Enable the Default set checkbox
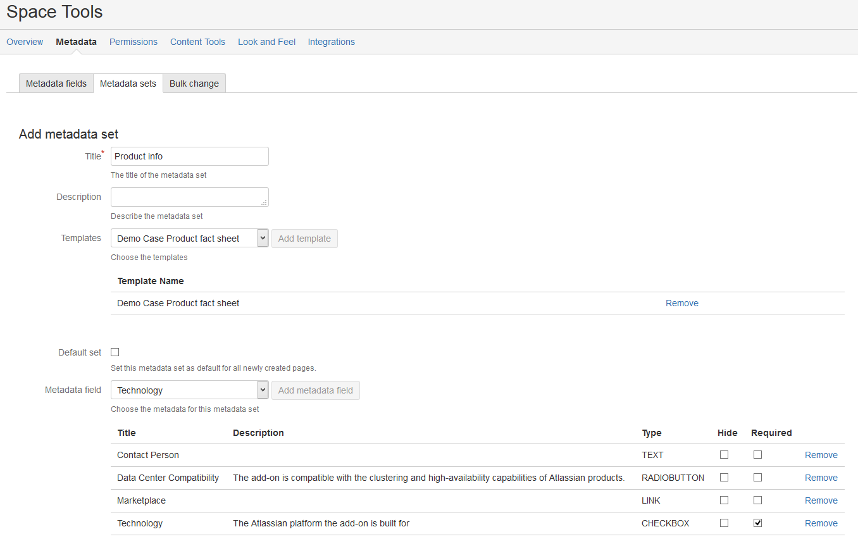This screenshot has width=858, height=546. pyautogui.click(x=115, y=352)
